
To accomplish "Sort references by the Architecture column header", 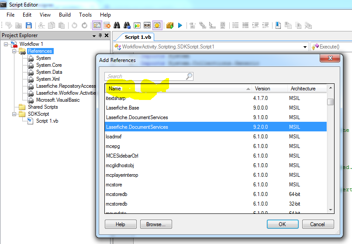I will pyautogui.click(x=307, y=89).
